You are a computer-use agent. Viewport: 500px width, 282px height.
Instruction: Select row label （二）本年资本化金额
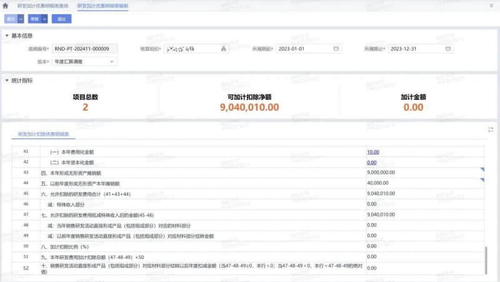tap(72, 163)
